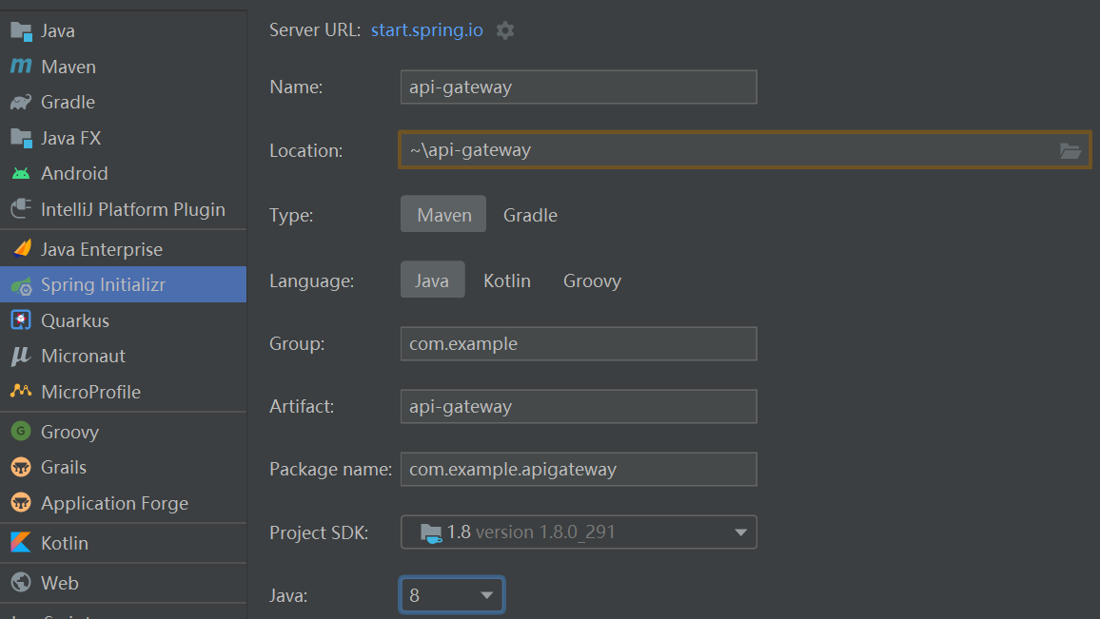This screenshot has width=1100, height=619.
Task: Open the Java version dropdown
Action: [452, 595]
